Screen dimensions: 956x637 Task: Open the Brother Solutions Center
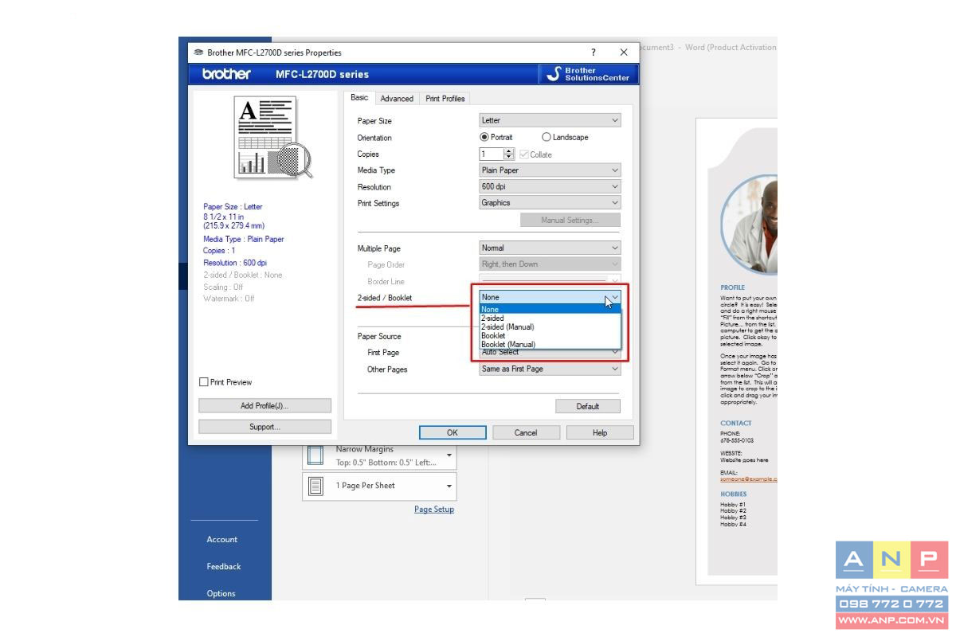tap(588, 74)
